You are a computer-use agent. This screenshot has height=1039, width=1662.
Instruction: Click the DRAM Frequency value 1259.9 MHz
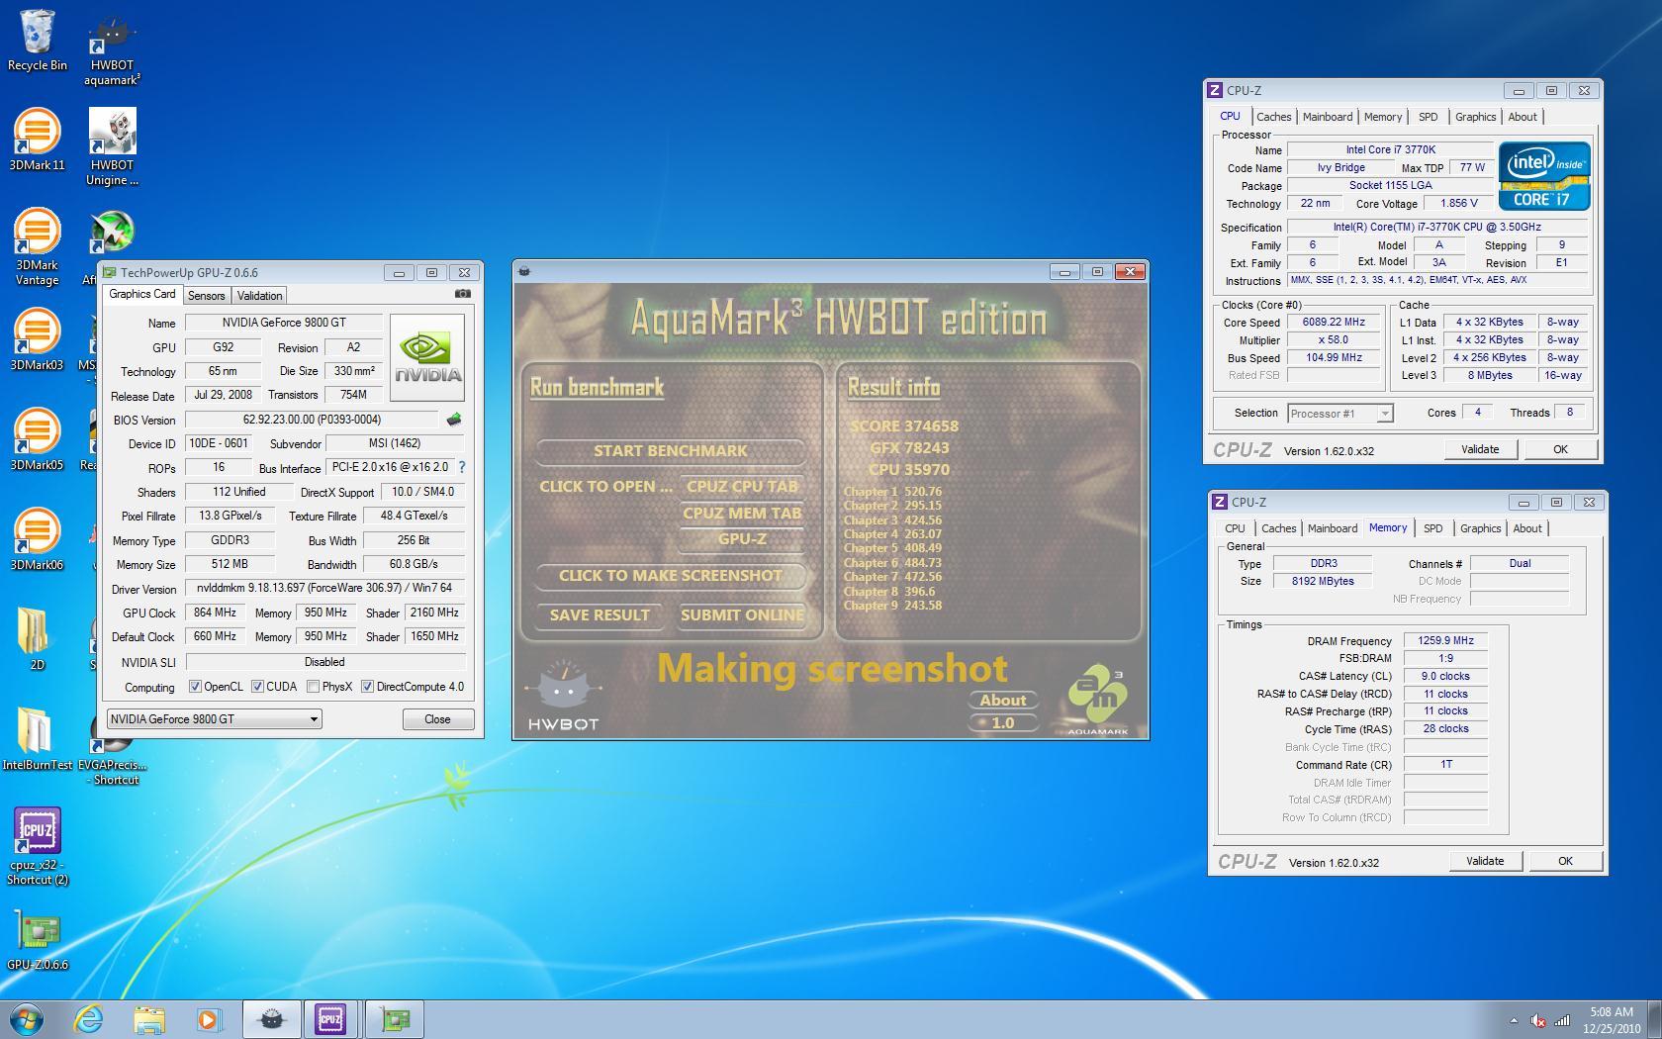[1445, 641]
